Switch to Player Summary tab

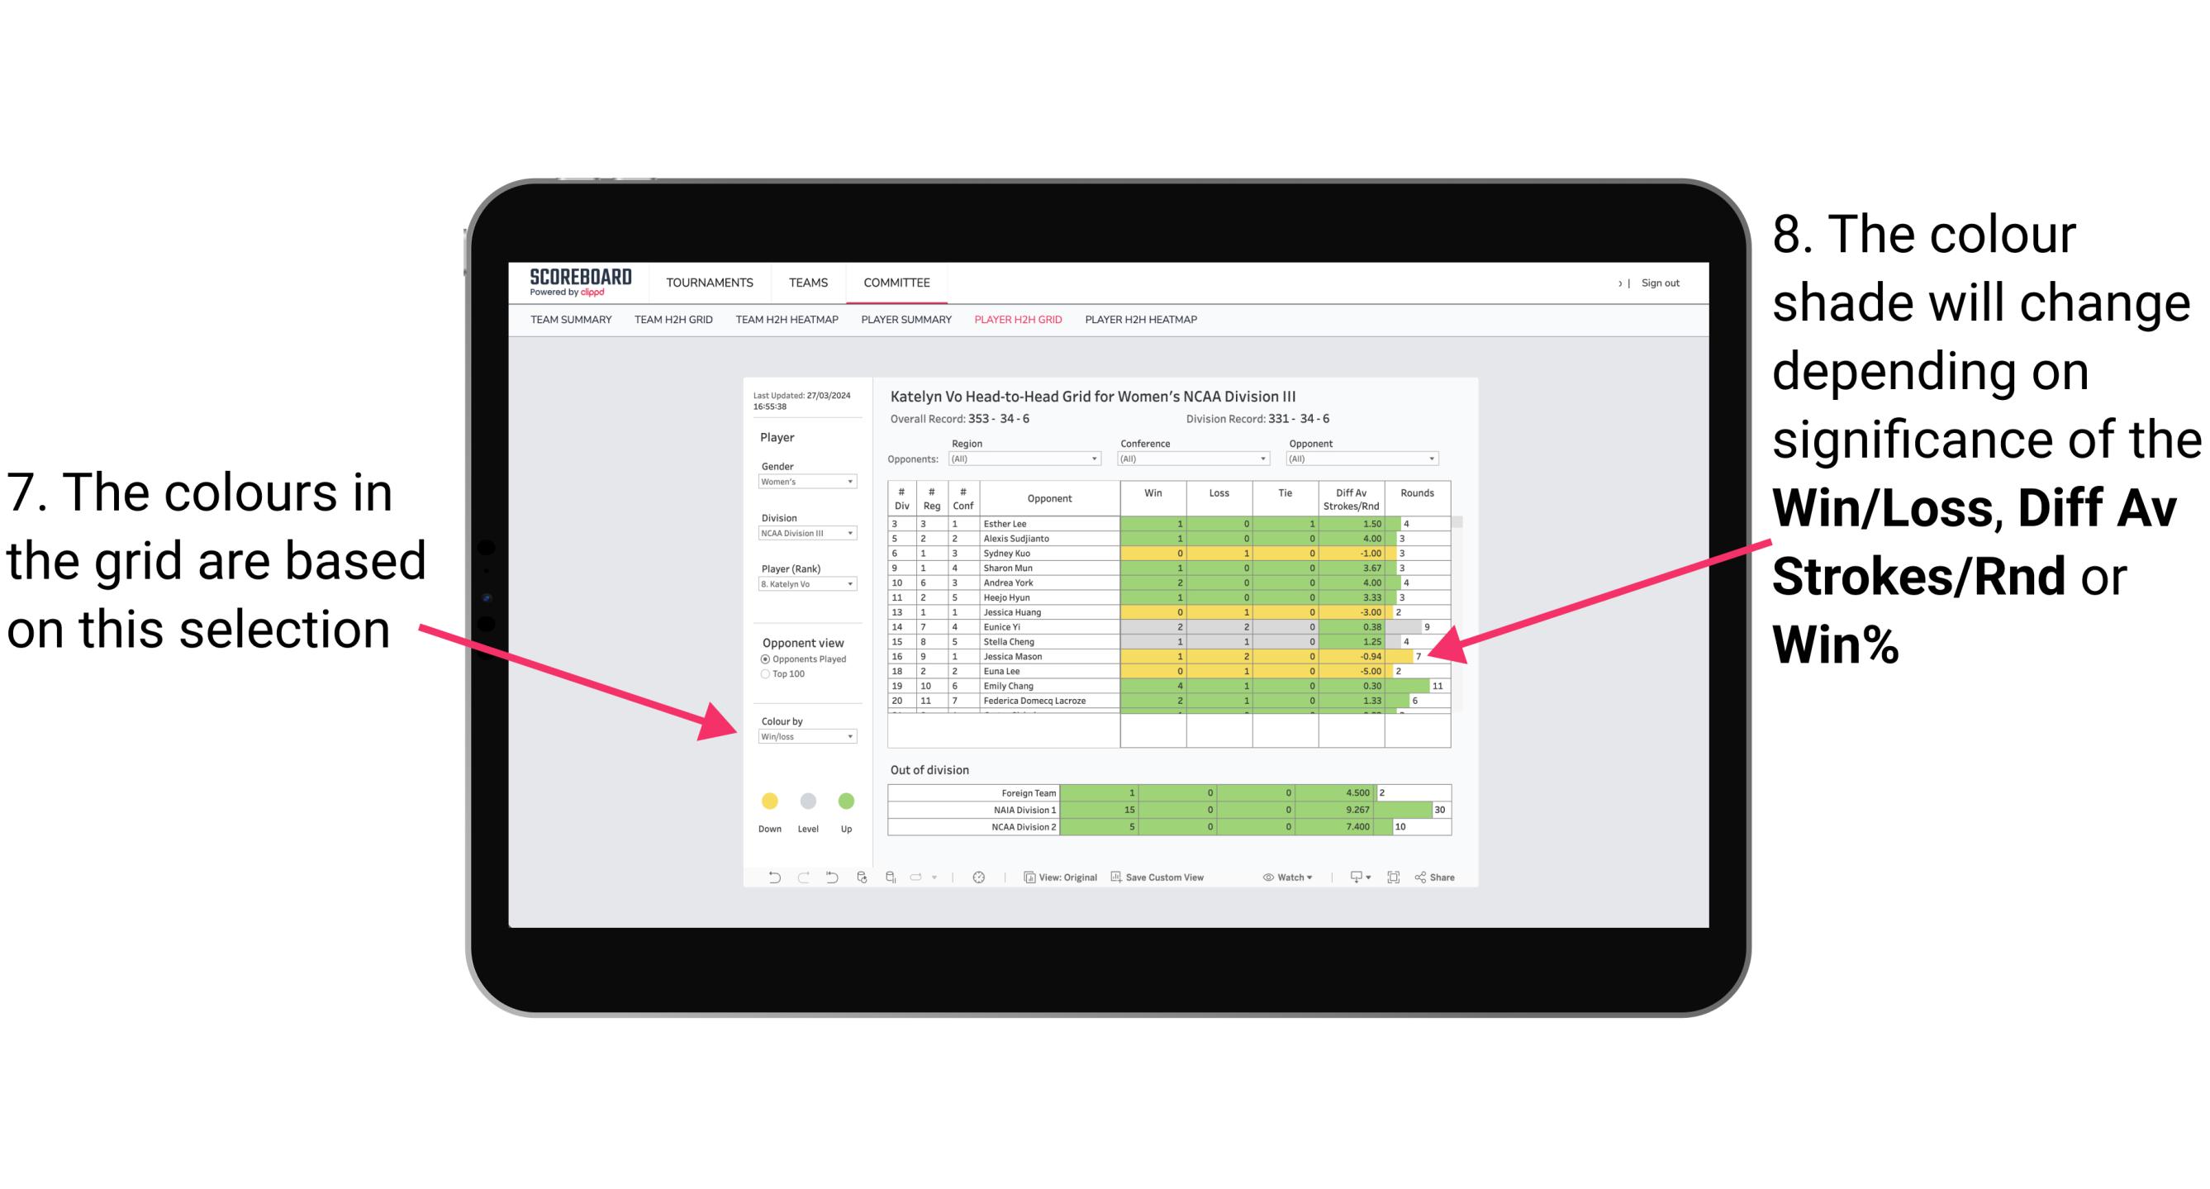click(x=903, y=324)
